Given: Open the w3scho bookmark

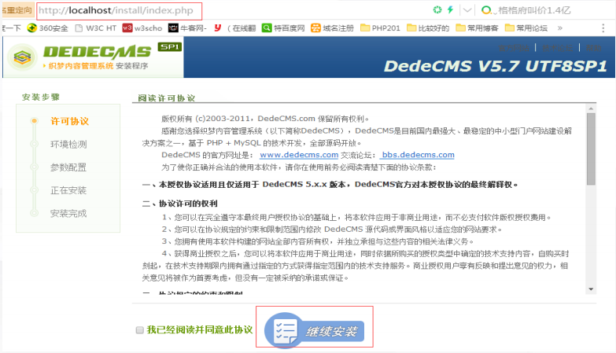Looking at the screenshot, I should click(142, 28).
